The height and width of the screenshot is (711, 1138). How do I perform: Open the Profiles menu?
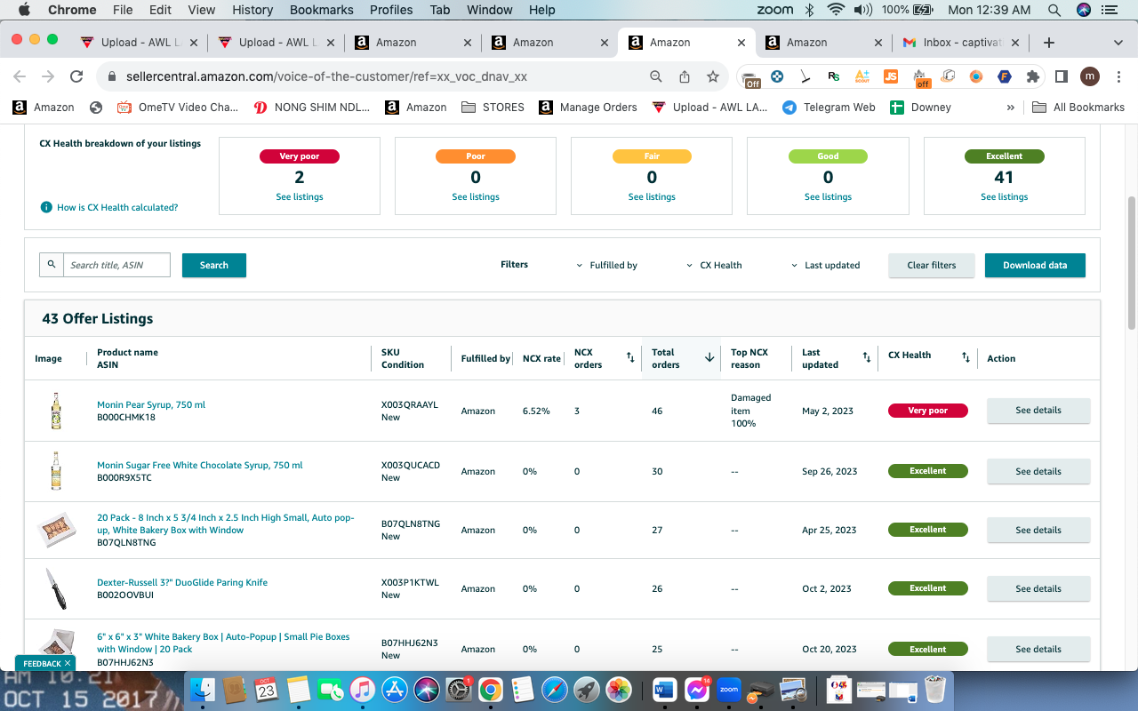coord(391,10)
